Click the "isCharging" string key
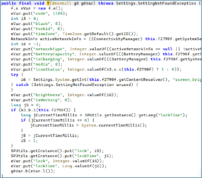 click(x=43, y=59)
